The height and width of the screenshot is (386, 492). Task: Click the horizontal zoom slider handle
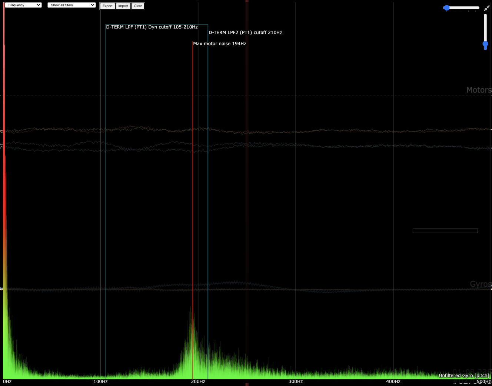(x=446, y=8)
